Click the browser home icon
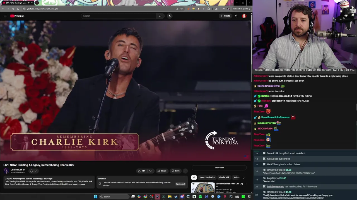 (18, 9)
